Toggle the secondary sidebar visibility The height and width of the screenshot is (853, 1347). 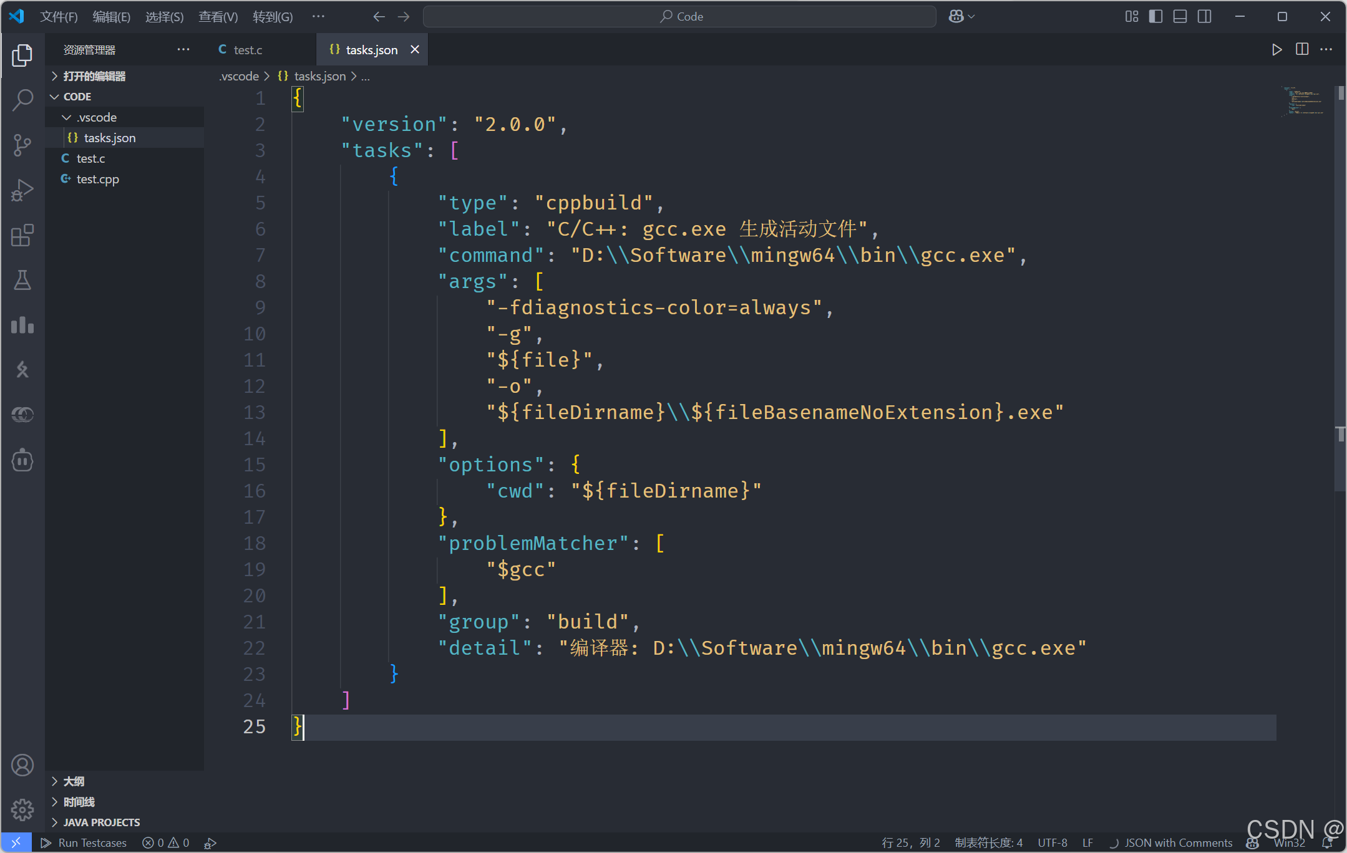click(x=1204, y=17)
